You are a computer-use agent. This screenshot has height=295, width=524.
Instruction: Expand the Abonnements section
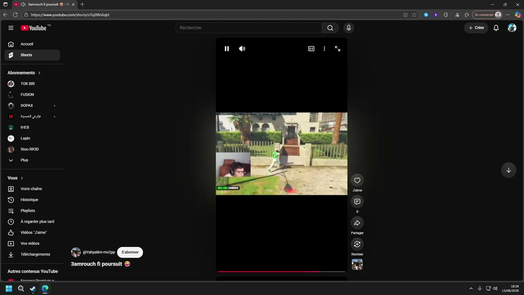point(24,73)
